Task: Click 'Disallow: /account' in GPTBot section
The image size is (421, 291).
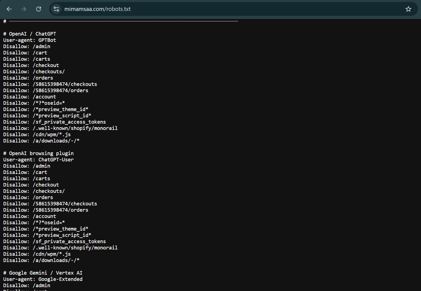Action: pyautogui.click(x=30, y=97)
